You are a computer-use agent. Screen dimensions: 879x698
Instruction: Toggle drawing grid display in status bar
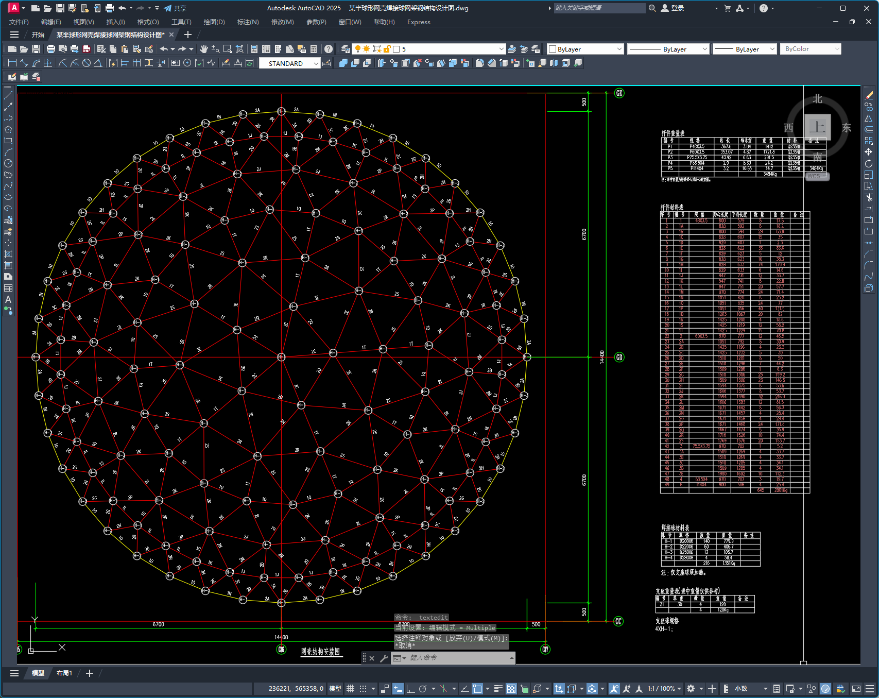pos(350,689)
